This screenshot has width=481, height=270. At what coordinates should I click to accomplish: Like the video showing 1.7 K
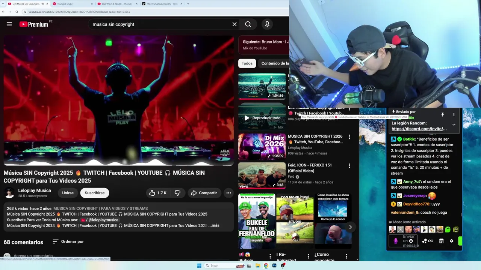point(158,193)
